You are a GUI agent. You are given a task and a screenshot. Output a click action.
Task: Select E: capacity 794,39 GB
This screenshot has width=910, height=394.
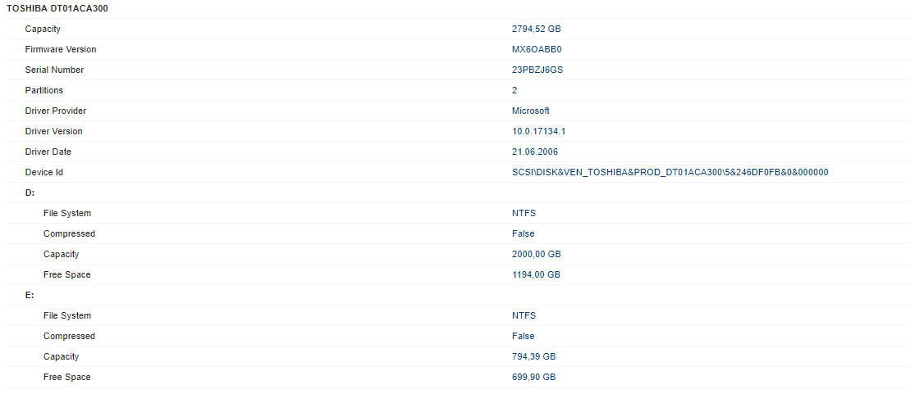(x=534, y=357)
